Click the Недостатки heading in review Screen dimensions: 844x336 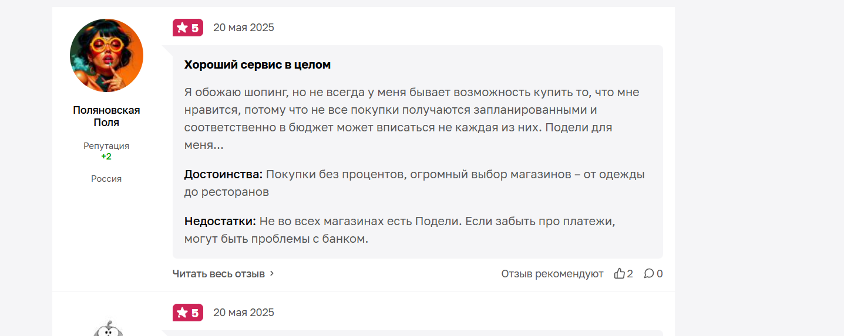(x=220, y=222)
